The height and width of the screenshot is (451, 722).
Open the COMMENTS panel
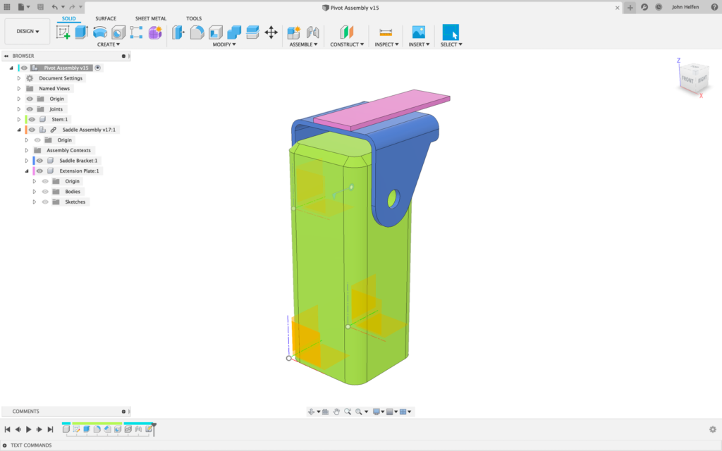coord(25,411)
